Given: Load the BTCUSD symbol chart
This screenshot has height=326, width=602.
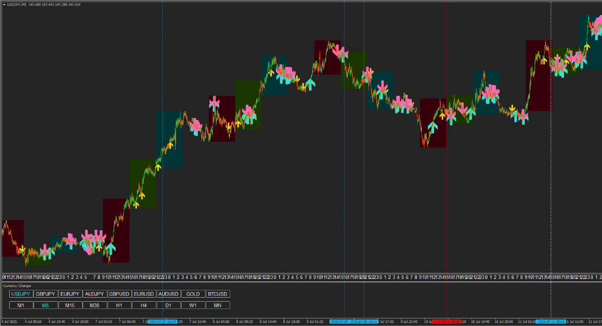Looking at the screenshot, I should point(217,294).
